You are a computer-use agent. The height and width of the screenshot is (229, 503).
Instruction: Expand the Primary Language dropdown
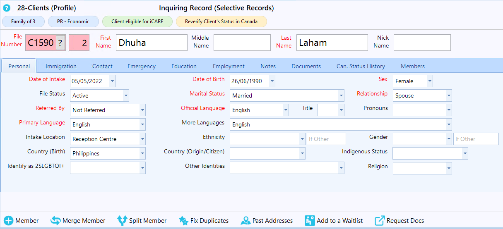[x=142, y=124]
